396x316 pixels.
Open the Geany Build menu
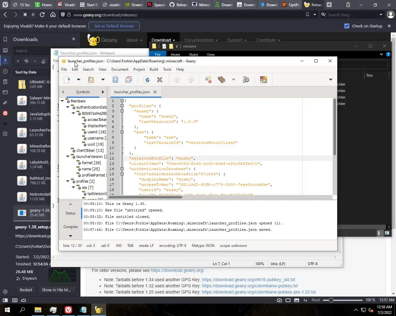pyautogui.click(x=154, y=69)
